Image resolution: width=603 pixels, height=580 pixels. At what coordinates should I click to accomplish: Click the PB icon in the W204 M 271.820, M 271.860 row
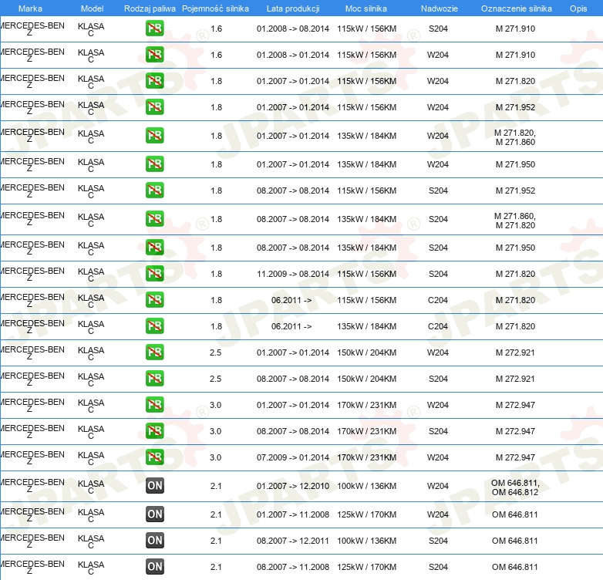coord(154,136)
